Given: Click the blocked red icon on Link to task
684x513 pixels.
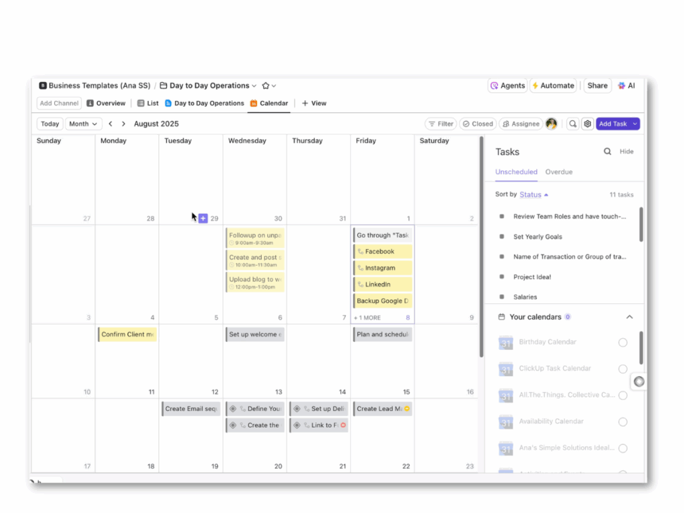Looking at the screenshot, I should pyautogui.click(x=343, y=425).
